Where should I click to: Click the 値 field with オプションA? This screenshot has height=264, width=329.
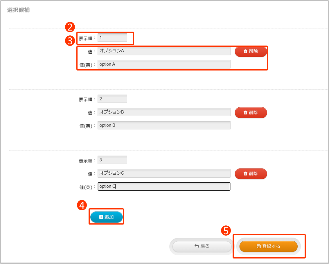(x=164, y=51)
